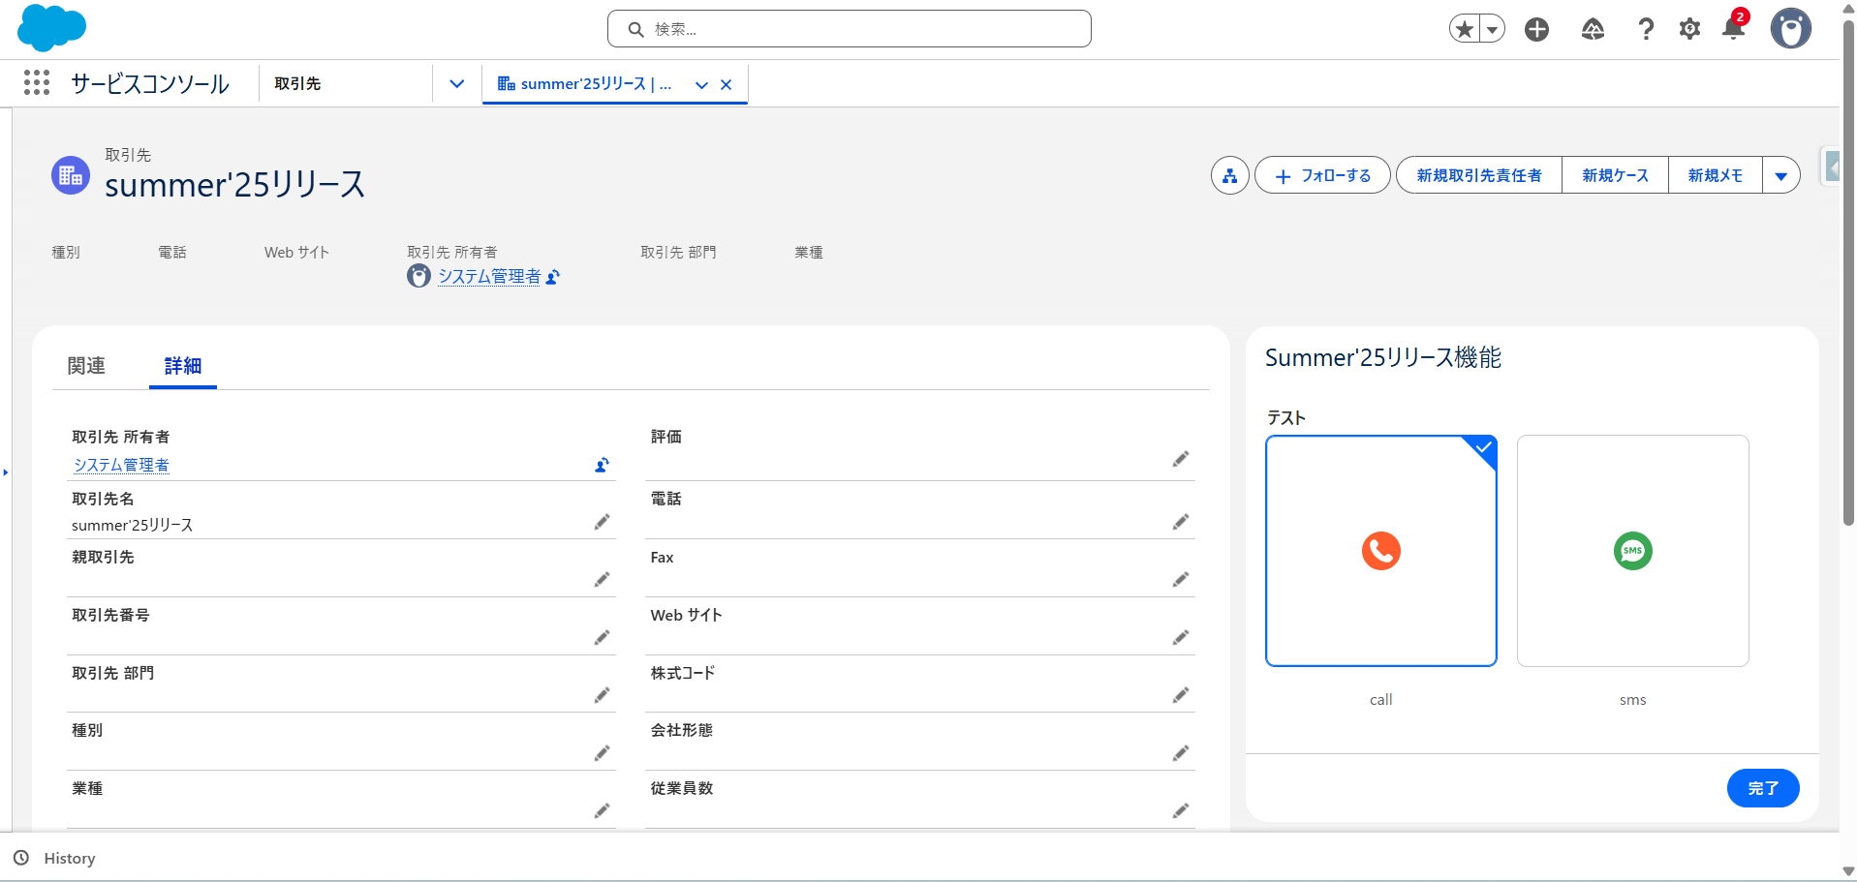The width and height of the screenshot is (1857, 882).
Task: Select the call option tile
Action: tap(1380, 551)
